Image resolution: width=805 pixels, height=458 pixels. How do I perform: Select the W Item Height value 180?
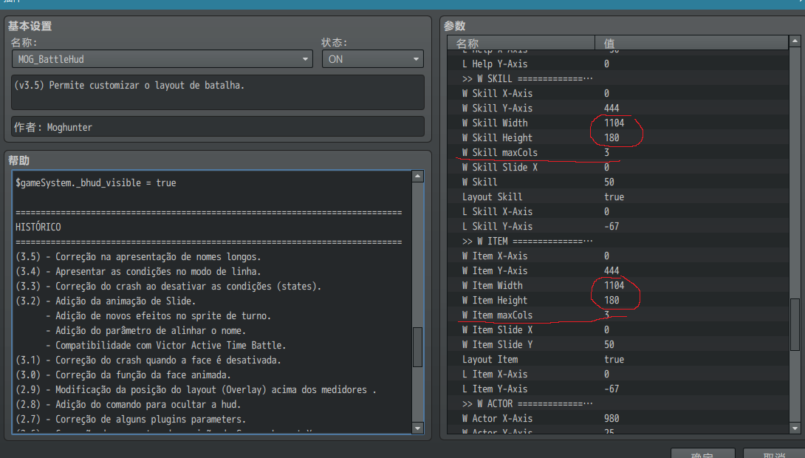pyautogui.click(x=612, y=301)
